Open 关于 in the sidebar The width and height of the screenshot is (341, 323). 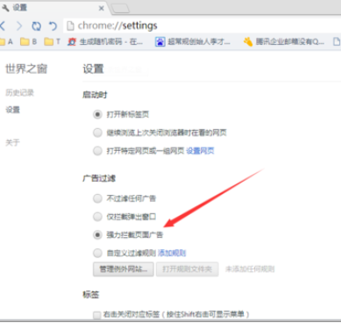(13, 143)
